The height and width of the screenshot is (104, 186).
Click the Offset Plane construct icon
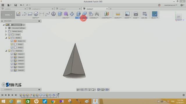coord(107,14)
